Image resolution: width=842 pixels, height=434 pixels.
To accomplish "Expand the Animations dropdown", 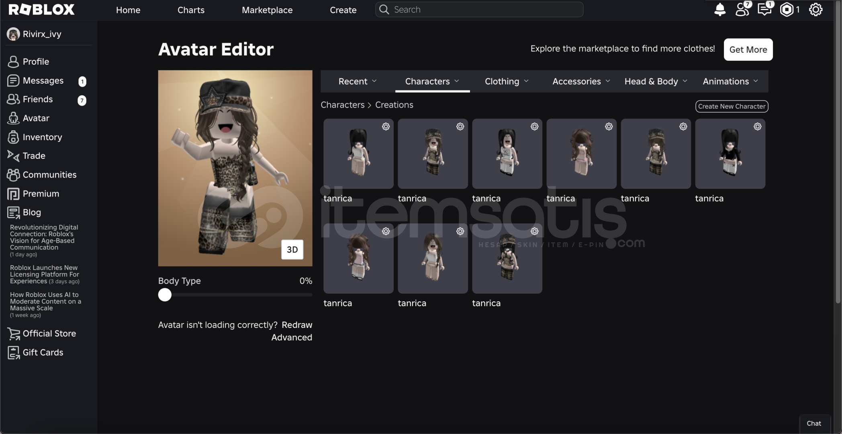I will click(x=730, y=81).
